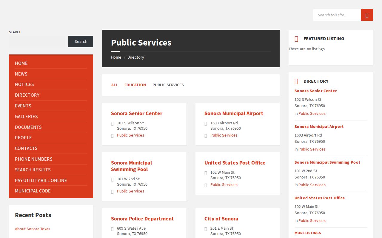Open United States Post Office in Directory widget
The image size is (382, 238).
point(320,198)
